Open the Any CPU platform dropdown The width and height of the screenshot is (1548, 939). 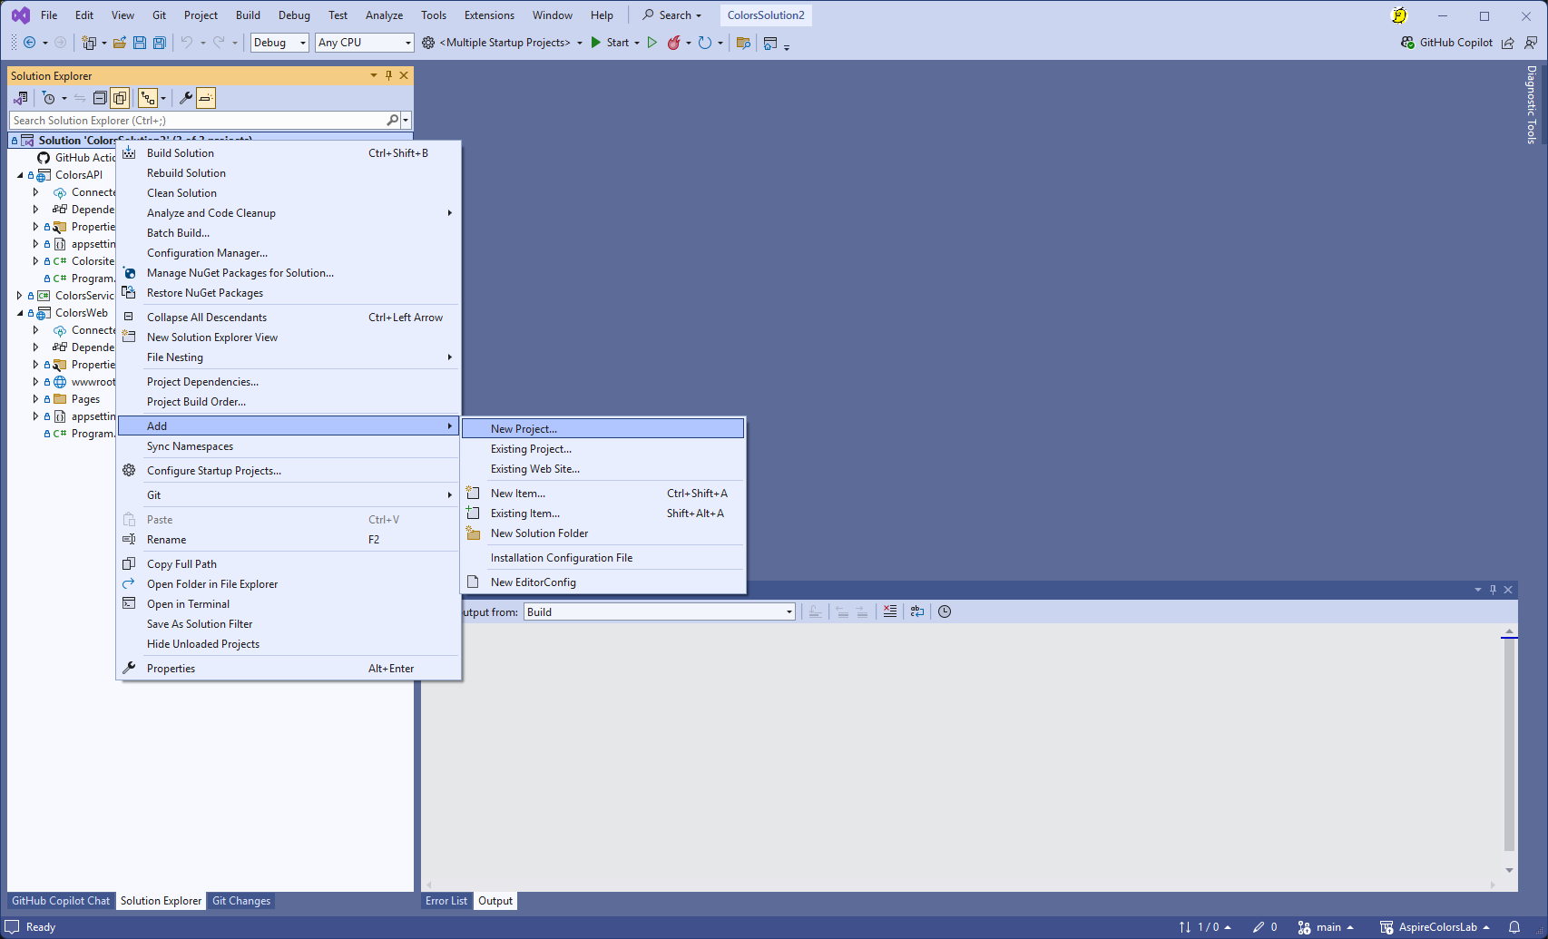(x=364, y=43)
